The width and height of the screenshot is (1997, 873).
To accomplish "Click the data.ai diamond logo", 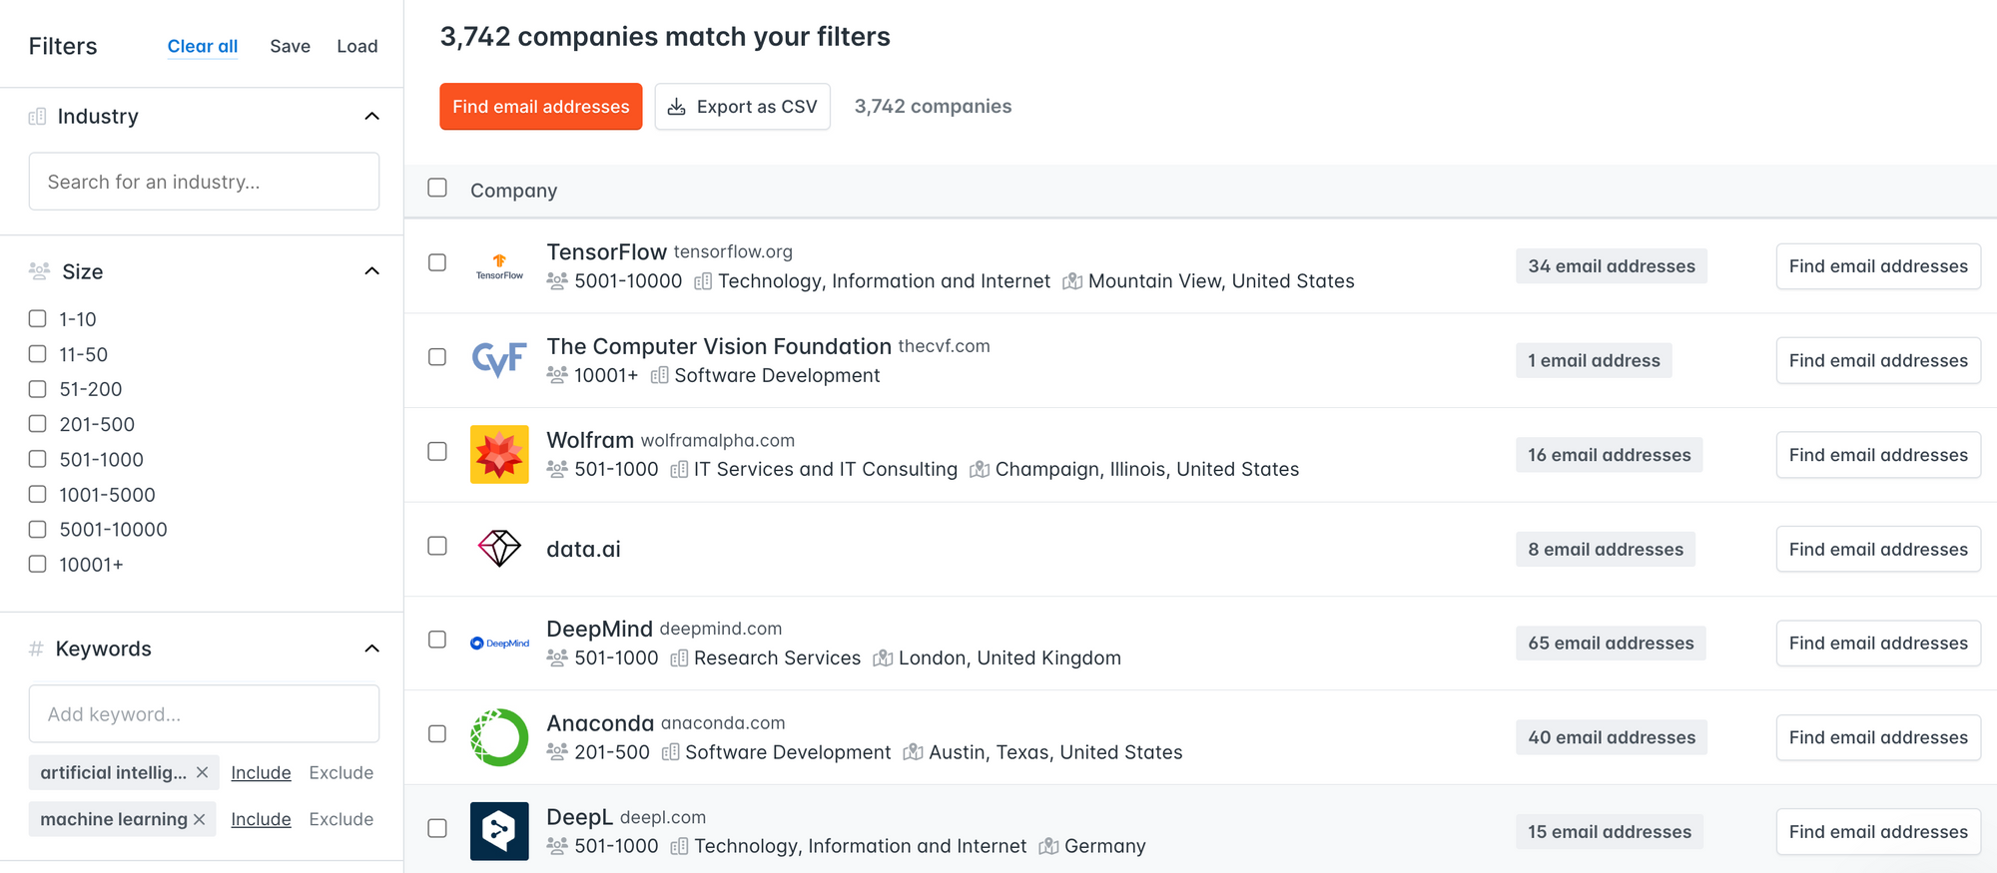I will [499, 549].
